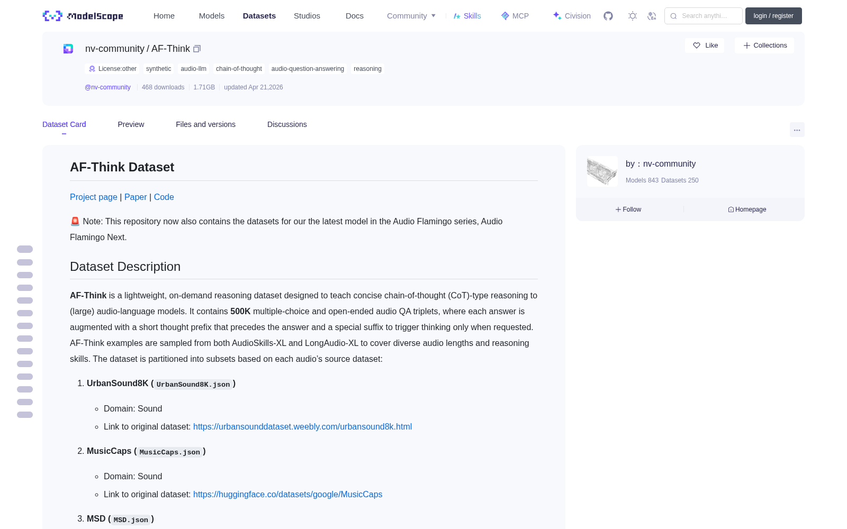
Task: Open the Project page link
Action: click(x=94, y=197)
